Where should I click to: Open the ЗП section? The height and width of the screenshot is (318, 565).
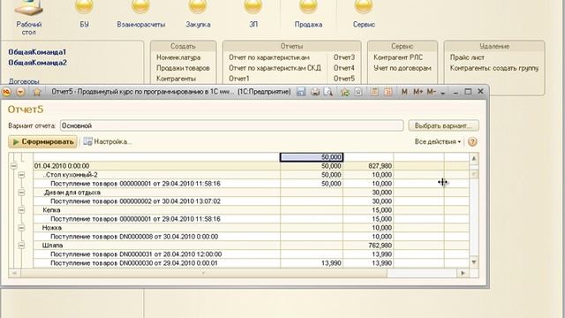tap(253, 13)
